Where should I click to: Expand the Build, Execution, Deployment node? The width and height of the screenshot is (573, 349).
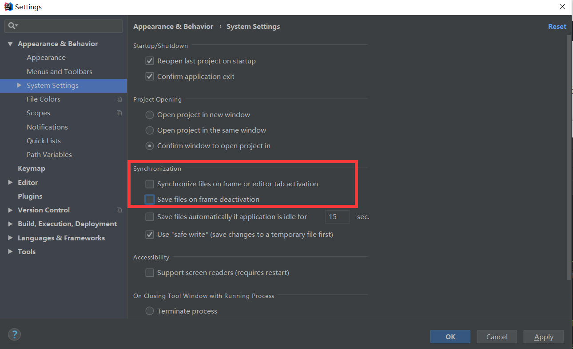(10, 224)
